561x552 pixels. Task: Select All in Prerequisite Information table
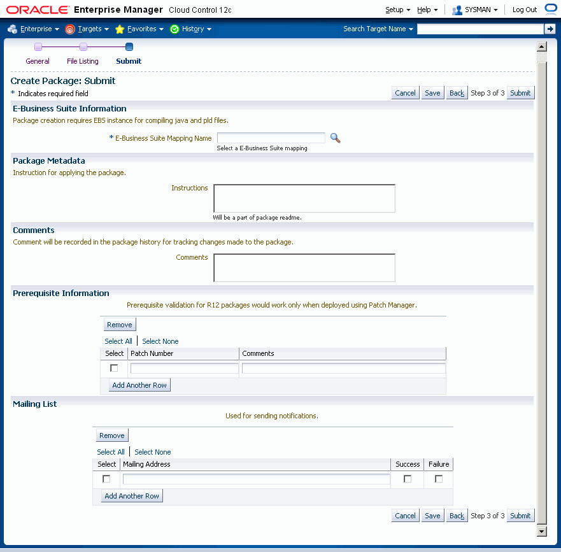coord(118,341)
